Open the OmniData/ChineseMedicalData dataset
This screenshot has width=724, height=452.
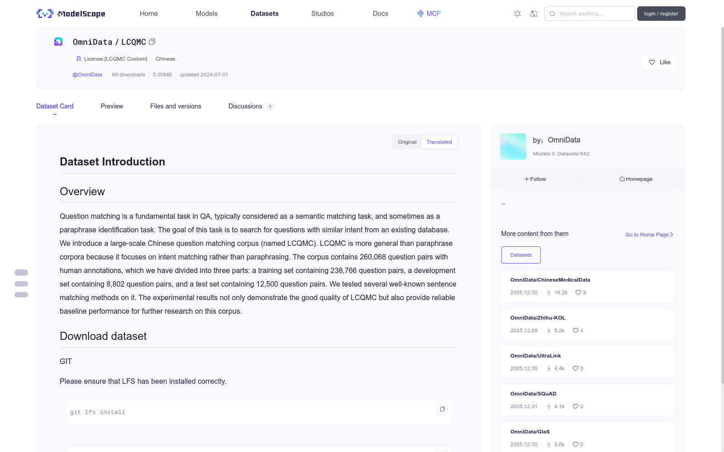550,280
